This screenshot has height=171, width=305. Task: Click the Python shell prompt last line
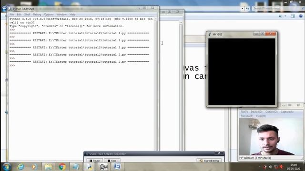(12, 66)
